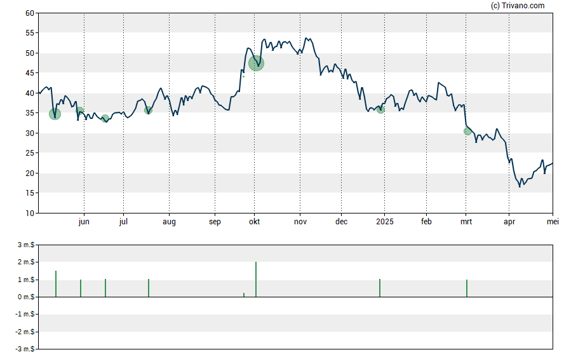Click the '15' price axis label

(x=30, y=193)
